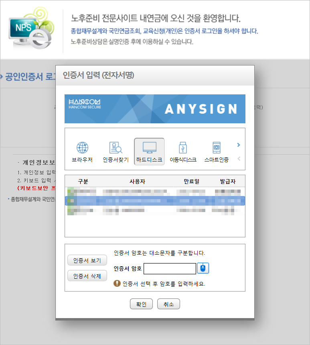Screen dimensions: 310x345
Task: Show next storage options with right chevron
Action: 239,145
